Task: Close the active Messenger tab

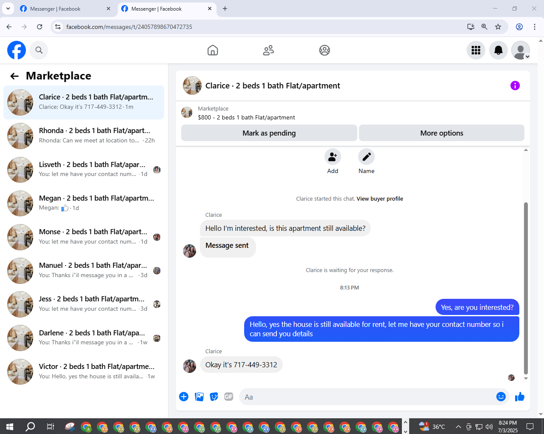Action: (210, 9)
